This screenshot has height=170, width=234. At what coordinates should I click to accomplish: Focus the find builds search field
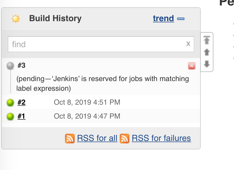101,44
